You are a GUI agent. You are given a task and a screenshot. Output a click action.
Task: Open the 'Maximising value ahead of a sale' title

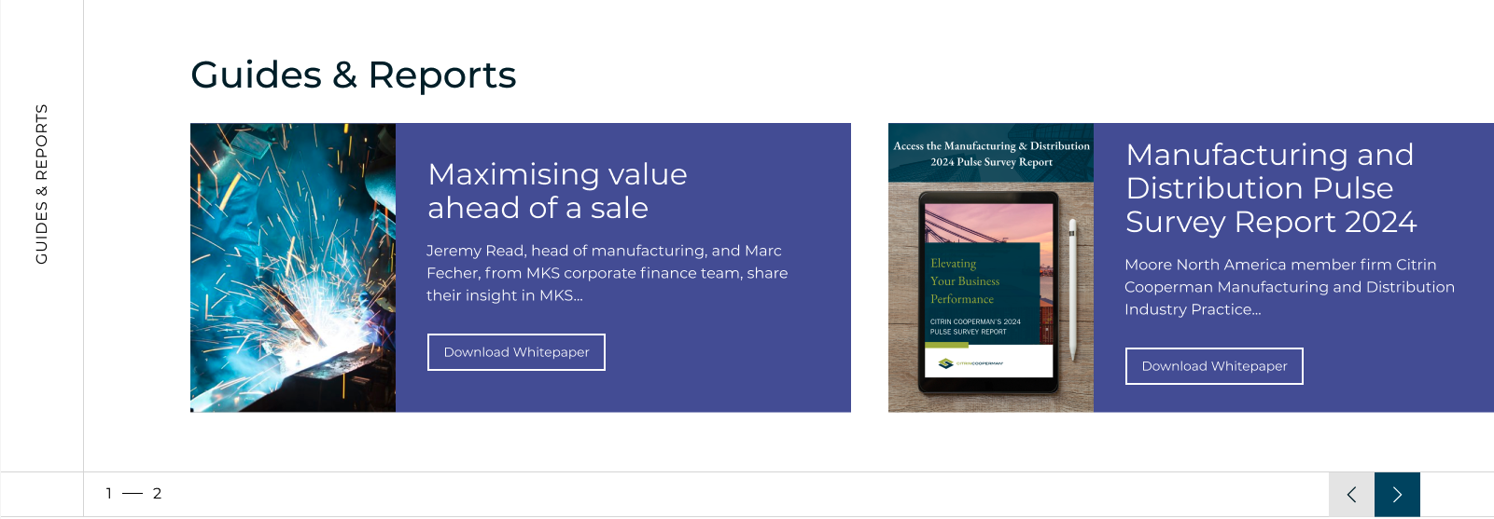click(557, 191)
